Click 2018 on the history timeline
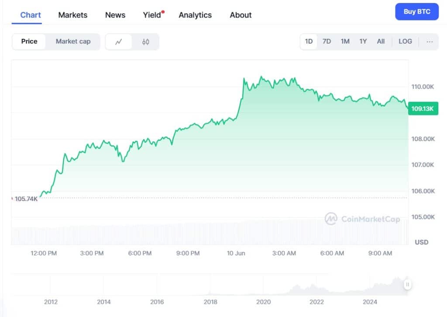The width and height of the screenshot is (447, 317). [x=210, y=302]
